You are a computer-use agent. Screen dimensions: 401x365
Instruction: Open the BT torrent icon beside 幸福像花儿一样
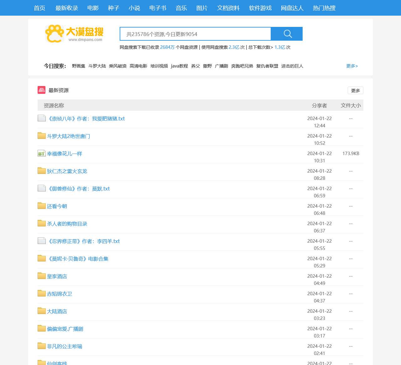coord(41,153)
